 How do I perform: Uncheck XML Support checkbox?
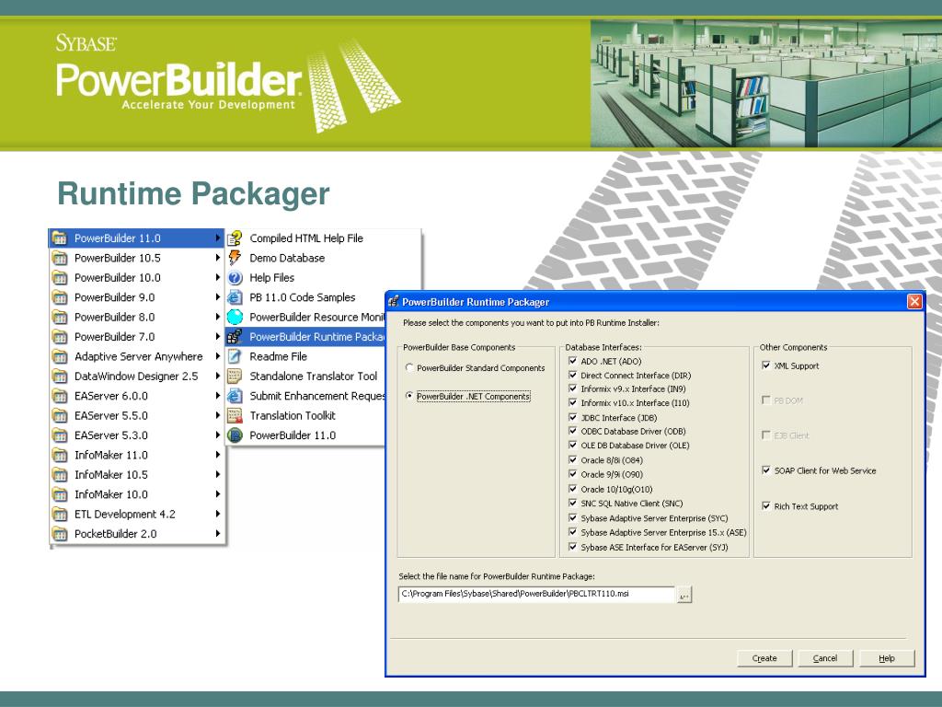pos(766,365)
